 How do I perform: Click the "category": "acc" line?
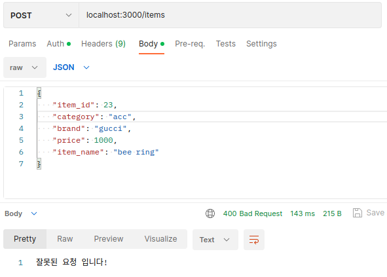point(94,117)
